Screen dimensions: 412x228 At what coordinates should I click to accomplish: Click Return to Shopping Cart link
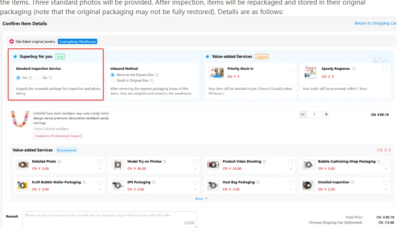click(376, 23)
